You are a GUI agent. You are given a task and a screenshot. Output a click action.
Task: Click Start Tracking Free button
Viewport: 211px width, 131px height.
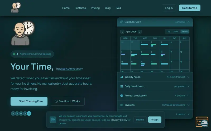pyautogui.click(x=29, y=101)
